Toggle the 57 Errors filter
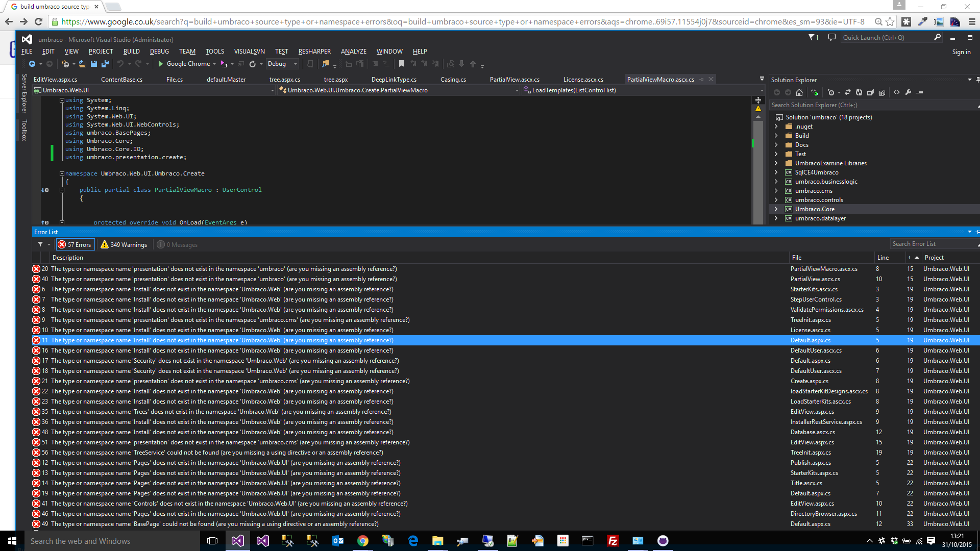Image resolution: width=980 pixels, height=551 pixels. tap(75, 244)
